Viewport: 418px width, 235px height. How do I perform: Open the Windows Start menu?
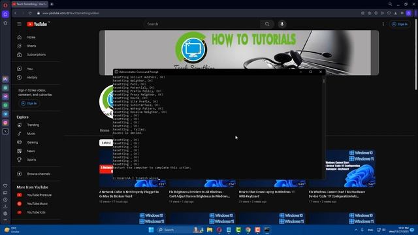[151, 230]
